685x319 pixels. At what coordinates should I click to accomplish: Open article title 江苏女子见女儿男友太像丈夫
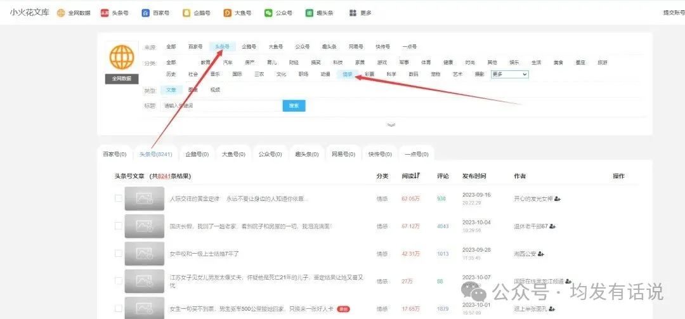point(267,281)
